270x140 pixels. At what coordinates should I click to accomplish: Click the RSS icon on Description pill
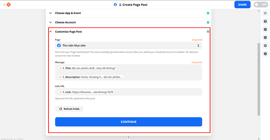pyautogui.click(x=60, y=77)
